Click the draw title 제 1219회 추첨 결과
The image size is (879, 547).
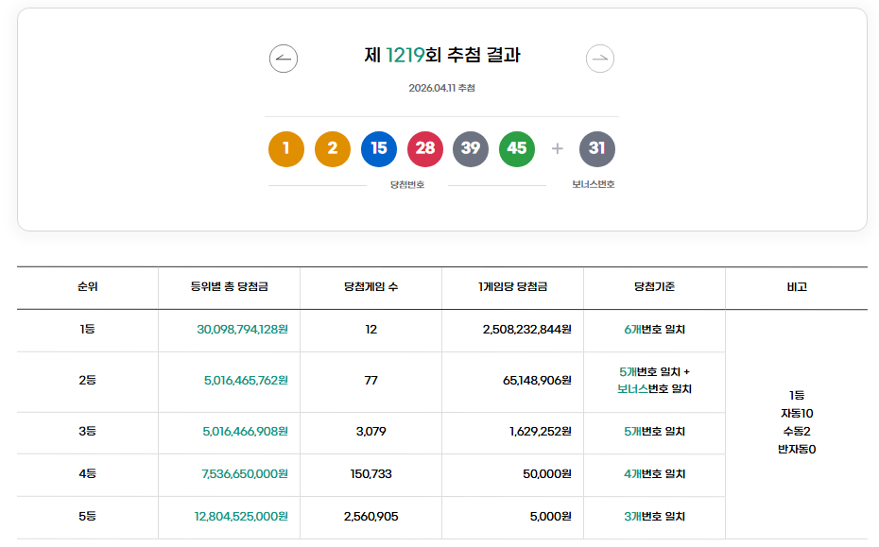439,56
